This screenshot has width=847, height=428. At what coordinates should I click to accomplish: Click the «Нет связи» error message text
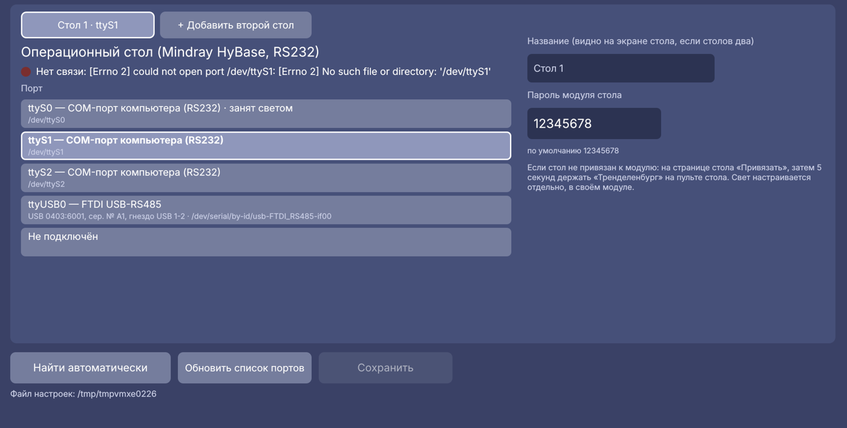[263, 71]
